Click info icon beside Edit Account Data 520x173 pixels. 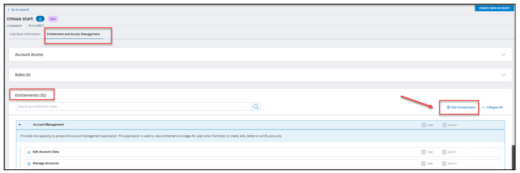(29, 152)
